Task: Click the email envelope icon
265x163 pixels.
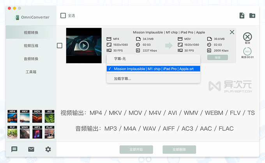Action: [31, 149]
